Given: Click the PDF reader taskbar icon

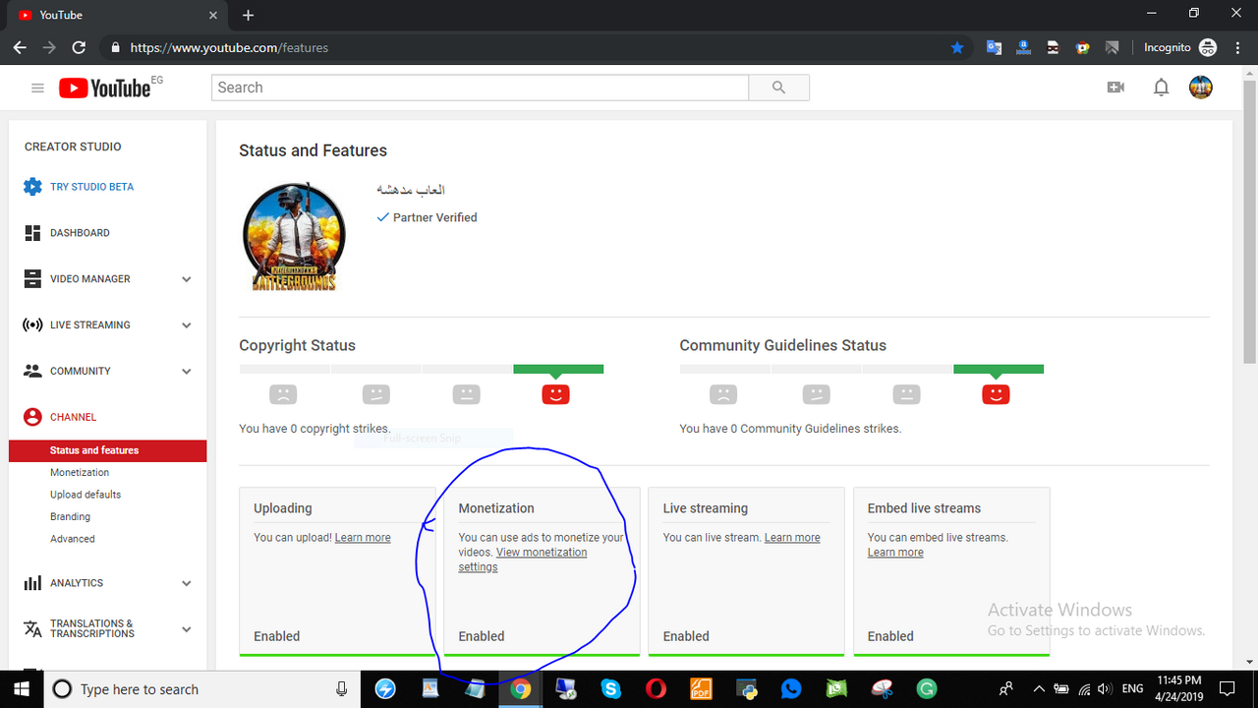Looking at the screenshot, I should point(701,689).
